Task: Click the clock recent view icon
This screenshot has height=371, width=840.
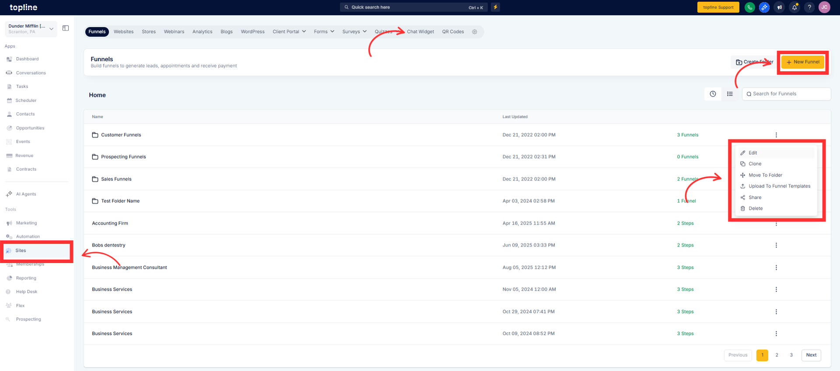Action: [713, 94]
